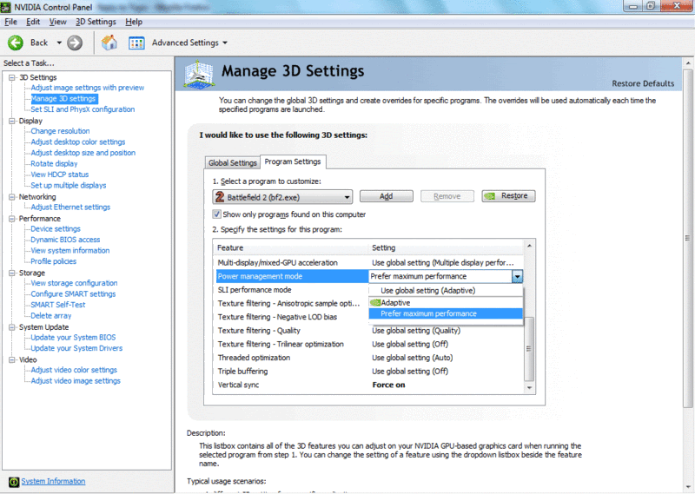Click the Restore button
695x494 pixels.
tap(508, 196)
